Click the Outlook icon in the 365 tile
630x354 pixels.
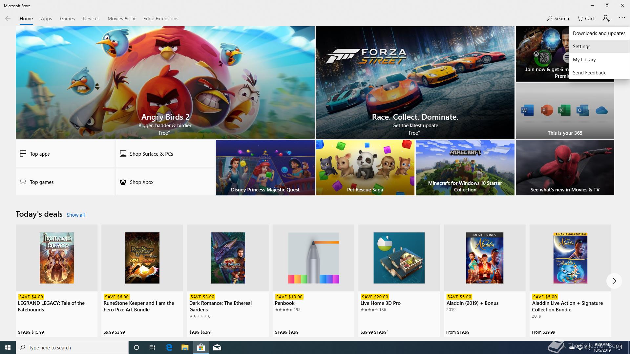click(x=582, y=110)
